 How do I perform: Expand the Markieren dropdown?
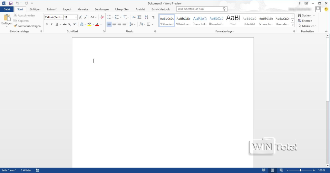pyautogui.click(x=307, y=26)
